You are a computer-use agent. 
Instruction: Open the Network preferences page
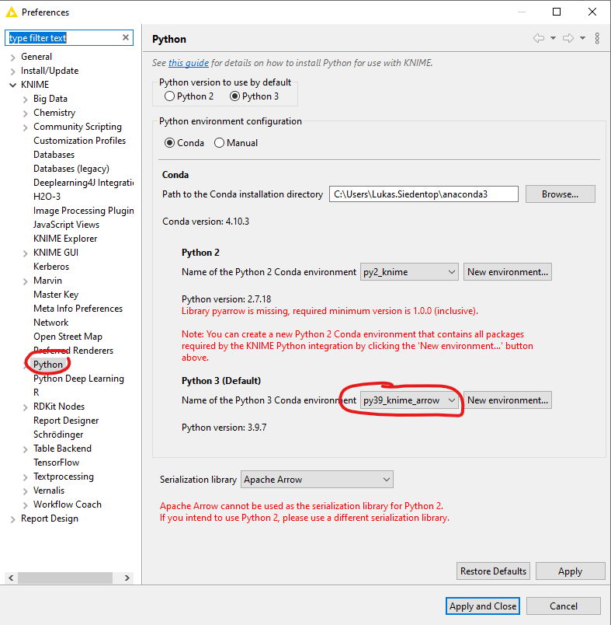point(50,322)
